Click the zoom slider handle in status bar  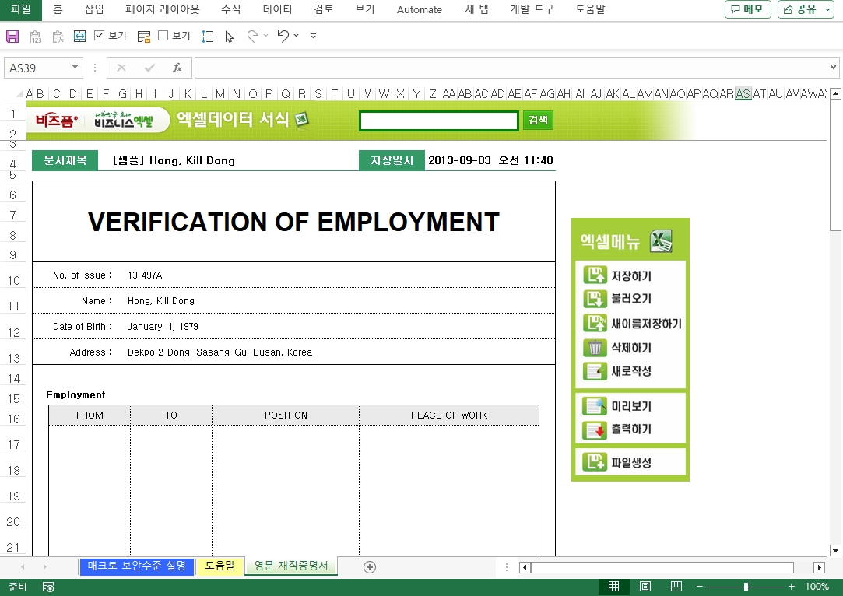click(x=746, y=587)
